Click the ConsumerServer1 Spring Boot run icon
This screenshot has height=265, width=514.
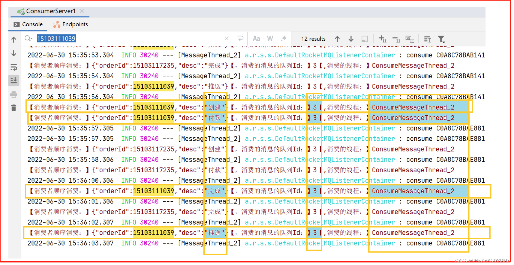21,11
